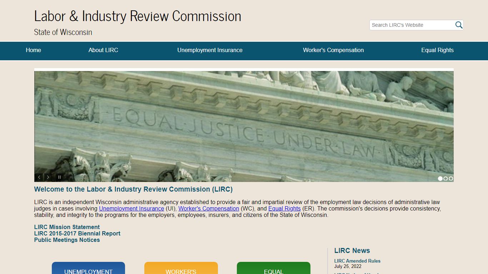The height and width of the screenshot is (274, 488).
Task: Open About LIRC menu
Action: coord(103,50)
